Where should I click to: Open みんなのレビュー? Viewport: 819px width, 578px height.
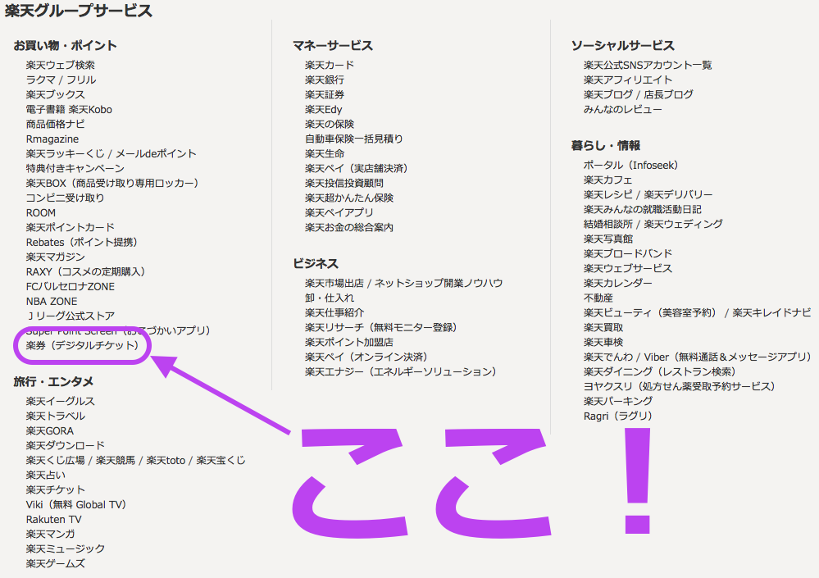pyautogui.click(x=622, y=110)
